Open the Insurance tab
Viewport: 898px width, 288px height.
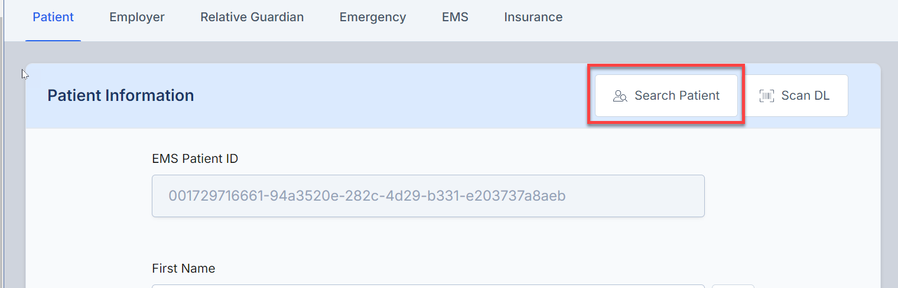click(x=533, y=17)
